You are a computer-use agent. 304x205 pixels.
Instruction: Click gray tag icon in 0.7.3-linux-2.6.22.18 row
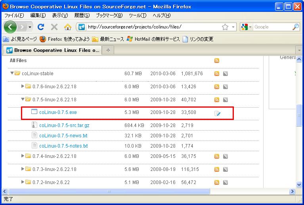coord(225,169)
